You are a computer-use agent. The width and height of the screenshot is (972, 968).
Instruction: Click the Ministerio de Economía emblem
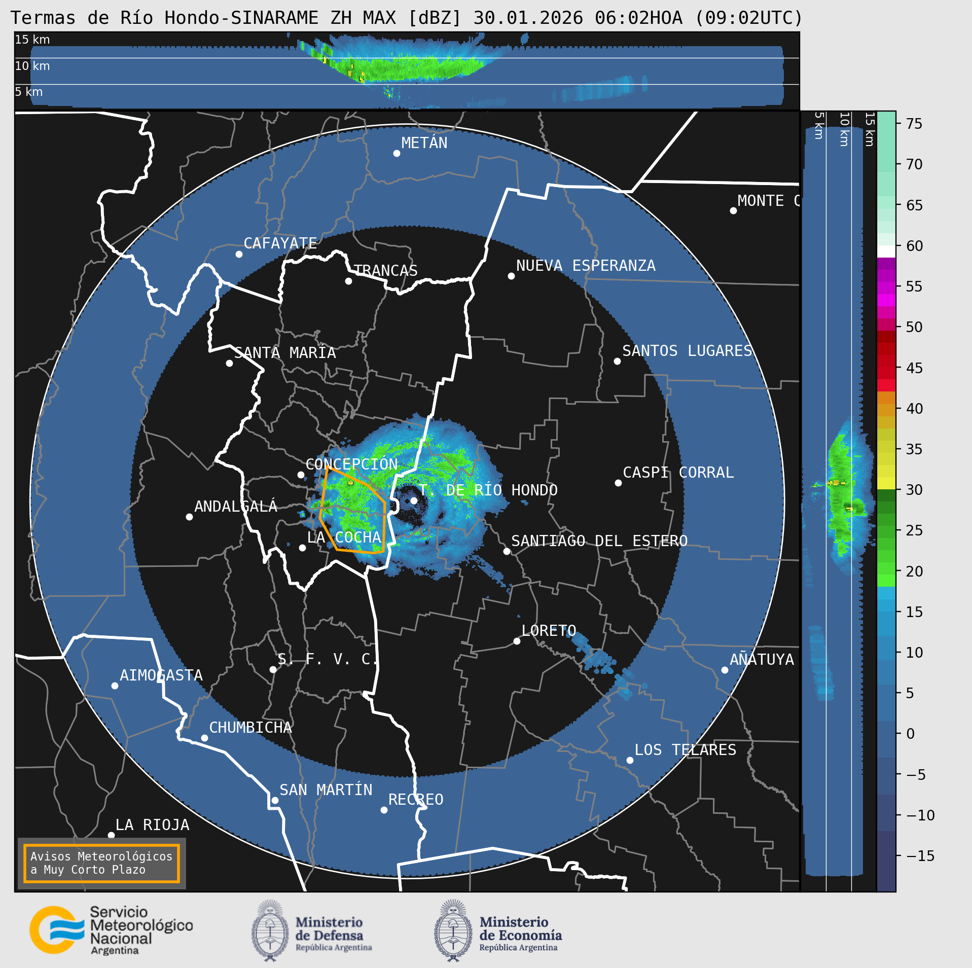click(453, 931)
